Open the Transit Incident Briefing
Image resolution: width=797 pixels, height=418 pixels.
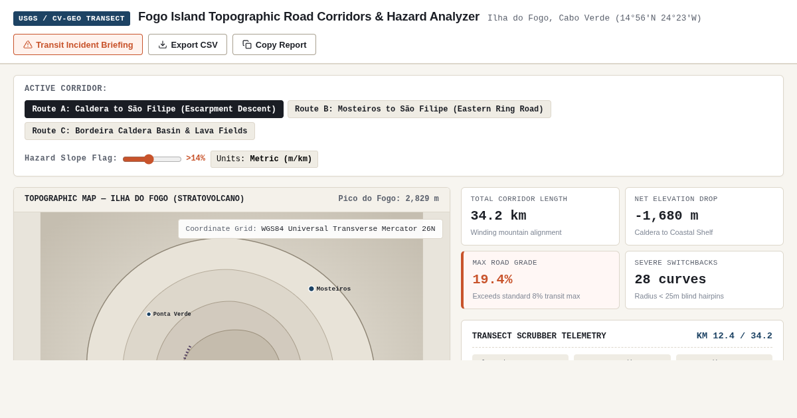[x=78, y=44]
